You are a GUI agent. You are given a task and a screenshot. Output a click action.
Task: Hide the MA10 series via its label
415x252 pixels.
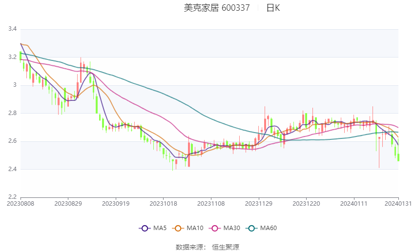(x=195, y=228)
